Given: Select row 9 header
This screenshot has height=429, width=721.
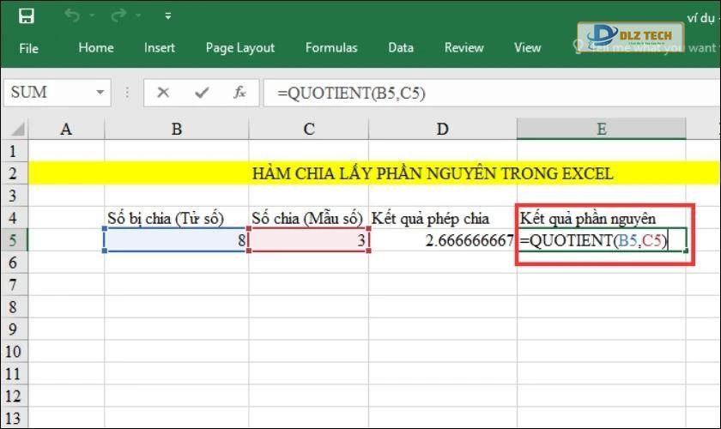Looking at the screenshot, I should pyautogui.click(x=14, y=329).
